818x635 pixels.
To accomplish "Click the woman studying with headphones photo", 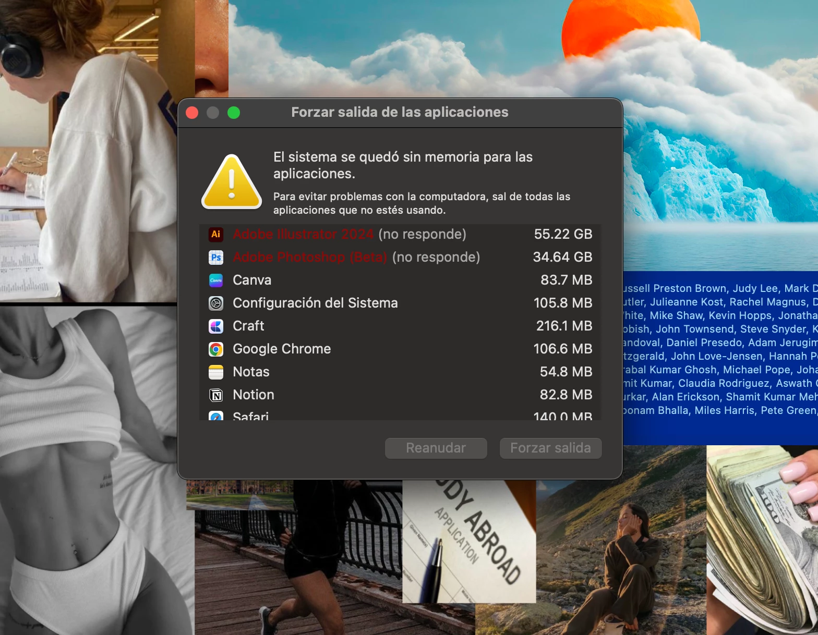I will [x=88, y=151].
